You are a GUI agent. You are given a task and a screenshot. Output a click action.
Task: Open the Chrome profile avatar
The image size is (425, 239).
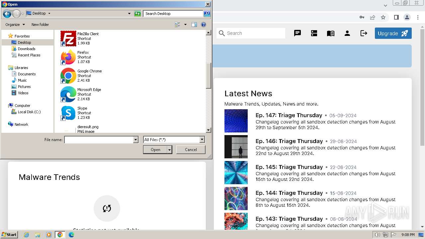(407, 17)
